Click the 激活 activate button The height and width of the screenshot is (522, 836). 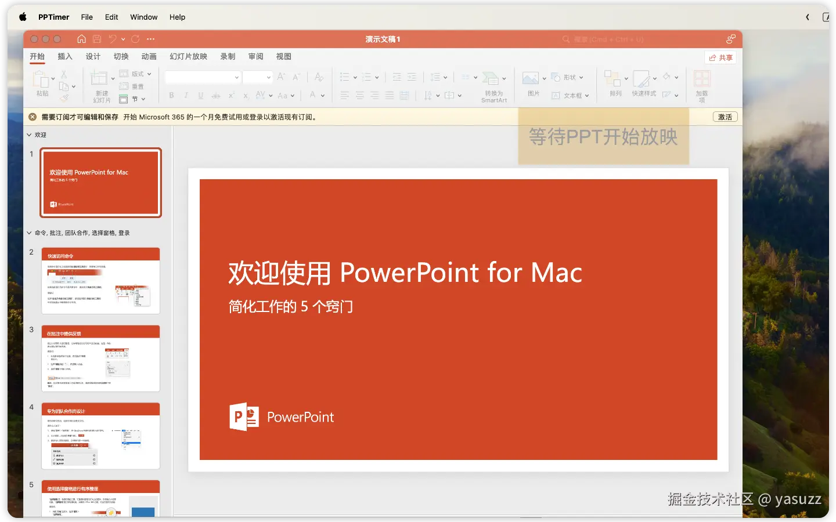point(725,117)
